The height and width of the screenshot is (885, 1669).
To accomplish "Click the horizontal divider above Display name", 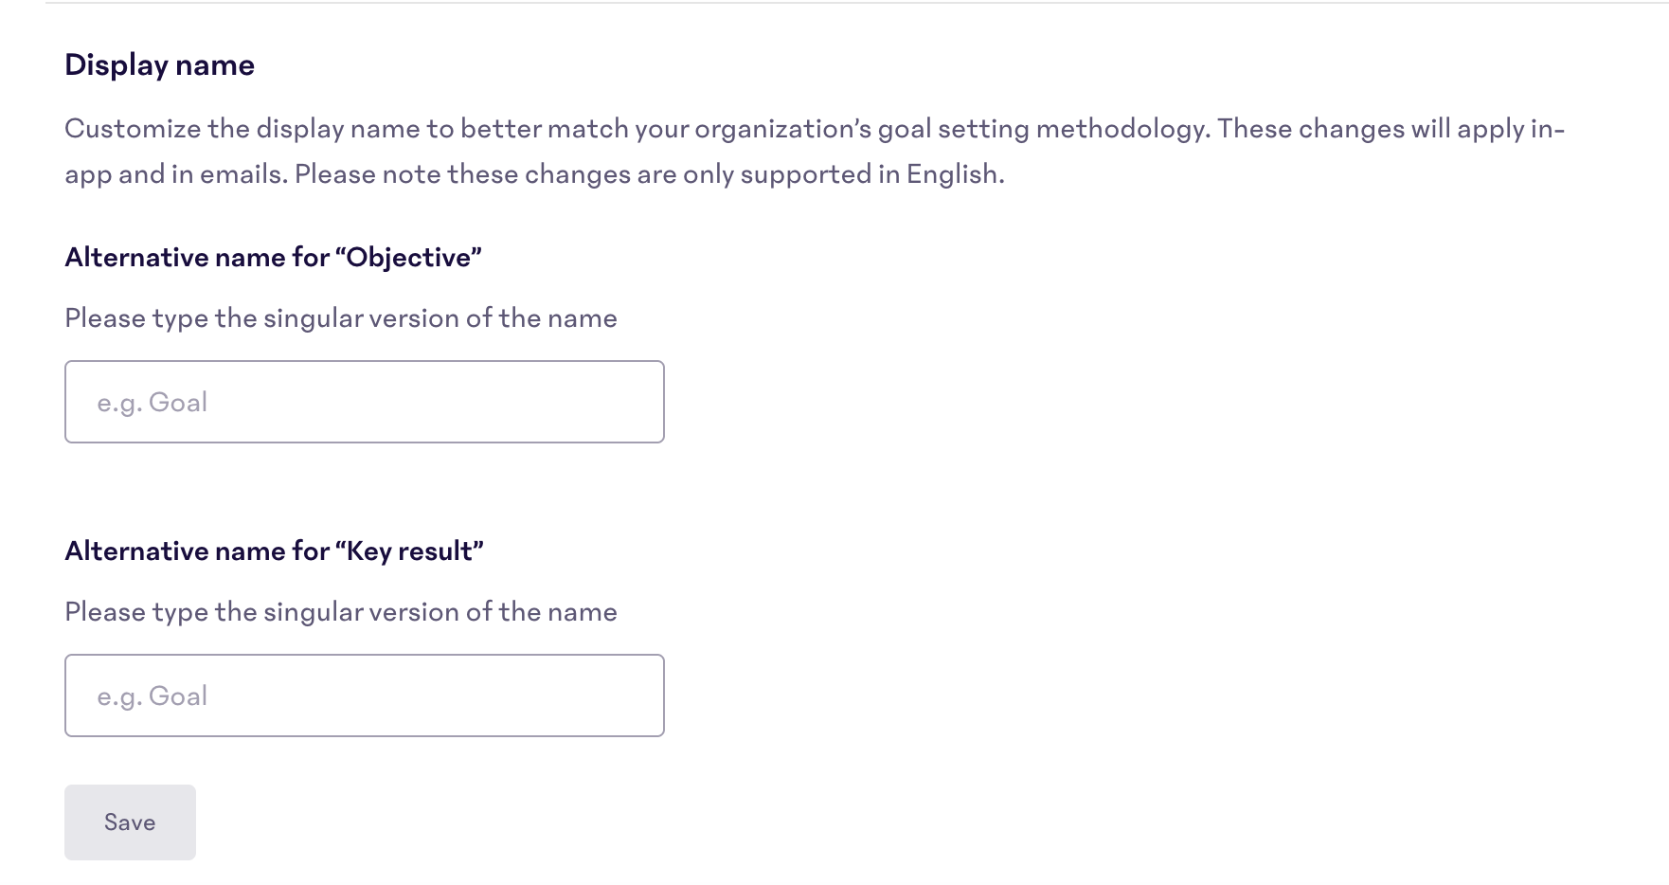I will (852, 3).
